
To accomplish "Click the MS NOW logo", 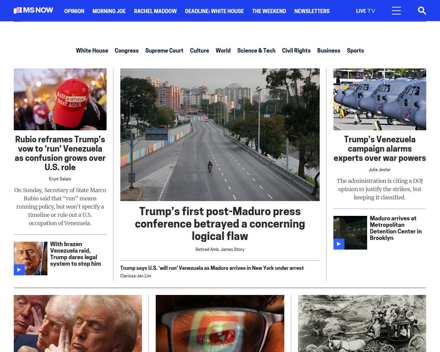I will (x=33, y=10).
